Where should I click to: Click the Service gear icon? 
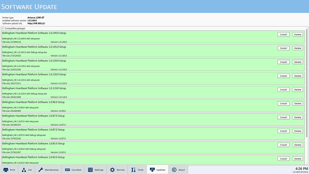coord(112,170)
